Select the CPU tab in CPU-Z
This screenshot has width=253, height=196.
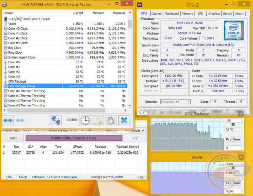click(144, 13)
